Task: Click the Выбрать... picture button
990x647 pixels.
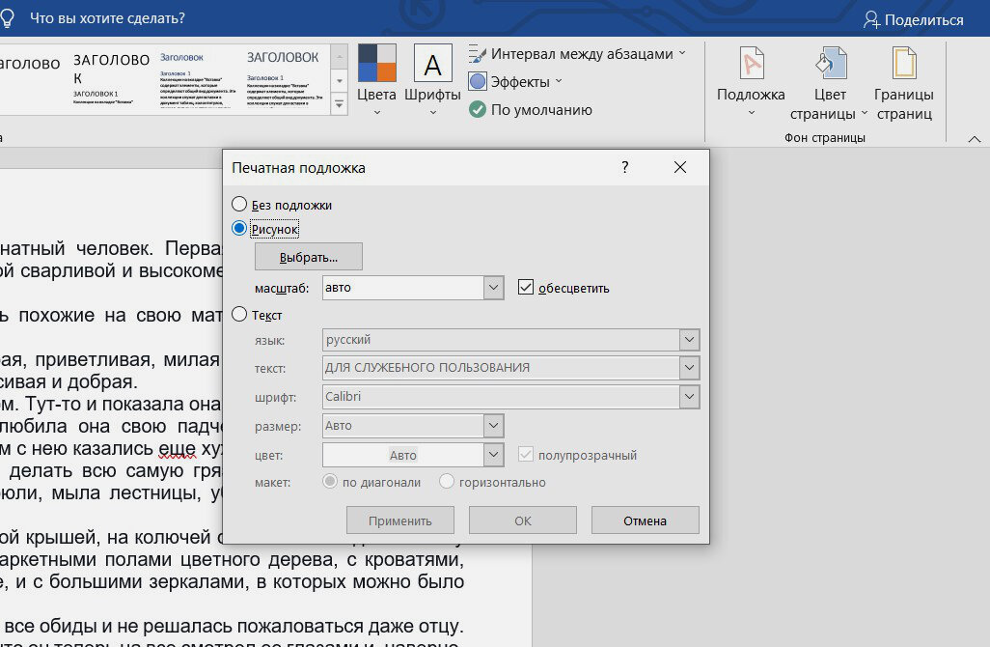Action: [x=309, y=257]
